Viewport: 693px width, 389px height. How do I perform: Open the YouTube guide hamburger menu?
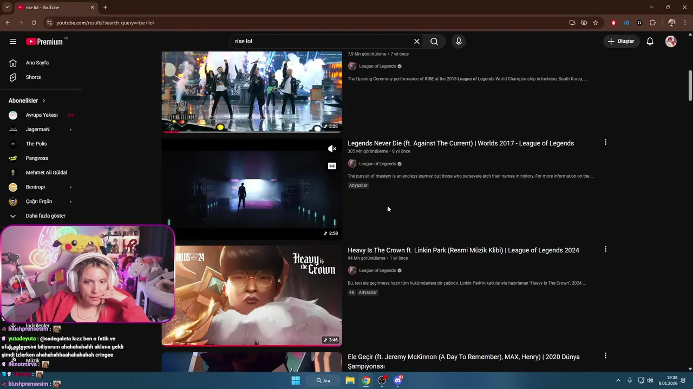click(13, 42)
